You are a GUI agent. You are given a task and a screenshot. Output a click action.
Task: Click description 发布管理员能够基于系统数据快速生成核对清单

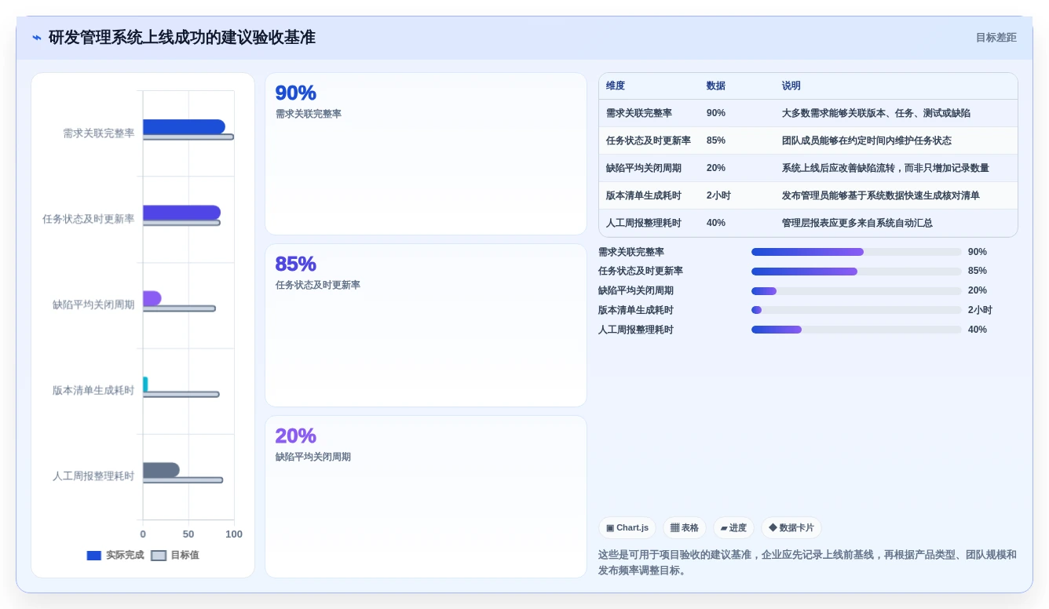click(x=880, y=195)
